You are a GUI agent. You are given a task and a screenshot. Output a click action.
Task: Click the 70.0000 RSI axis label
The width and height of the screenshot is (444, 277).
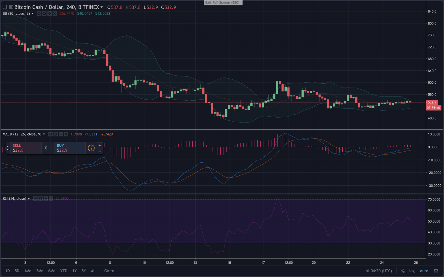tap(434, 200)
